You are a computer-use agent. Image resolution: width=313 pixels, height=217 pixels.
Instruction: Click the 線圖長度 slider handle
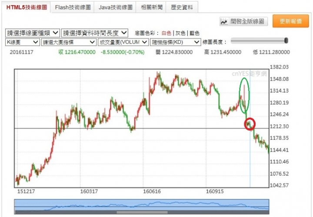[x=286, y=41]
